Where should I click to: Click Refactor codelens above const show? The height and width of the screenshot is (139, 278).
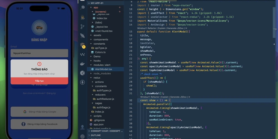[x=155, y=97]
